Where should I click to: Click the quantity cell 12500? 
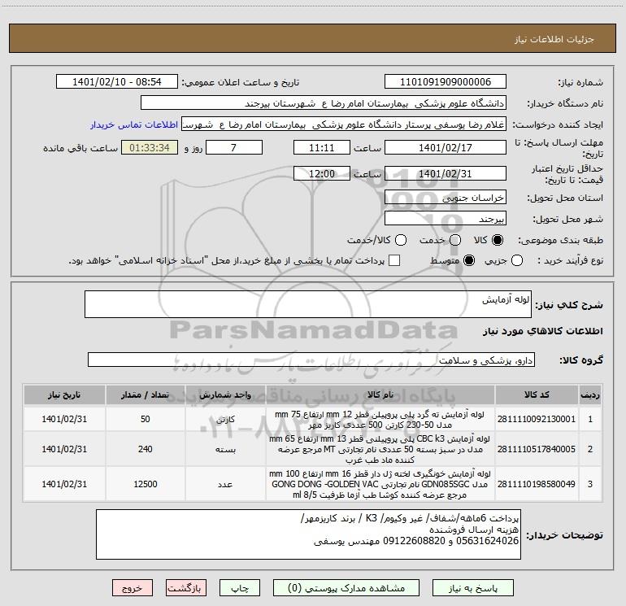pyautogui.click(x=146, y=484)
